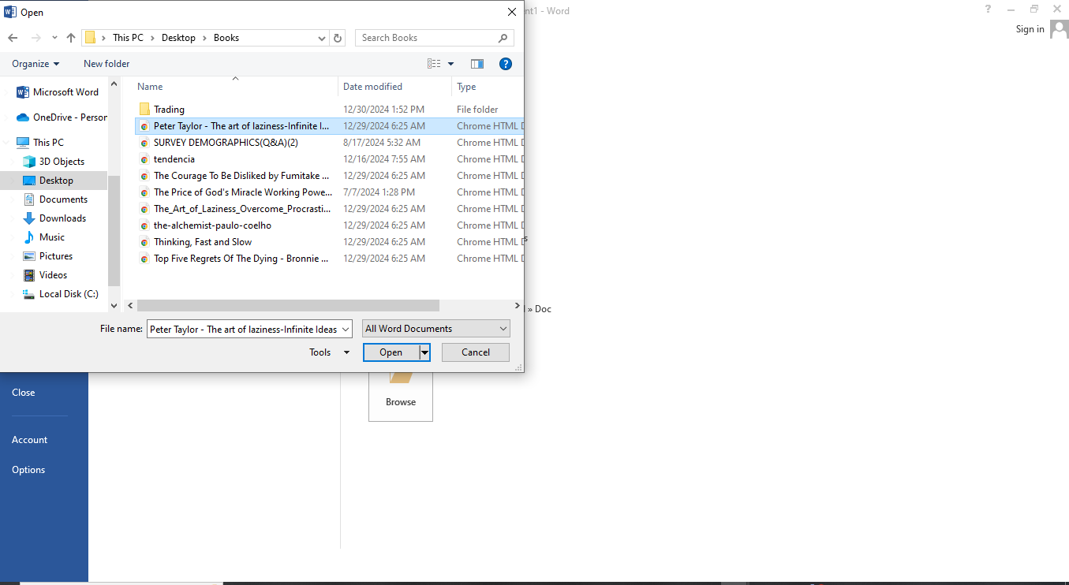Screen dimensions: 1069x585
Task: Click the New folder button
Action: 107,64
